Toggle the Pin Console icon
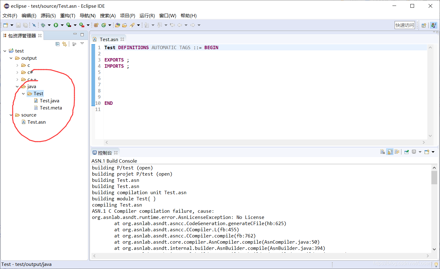 click(x=407, y=152)
